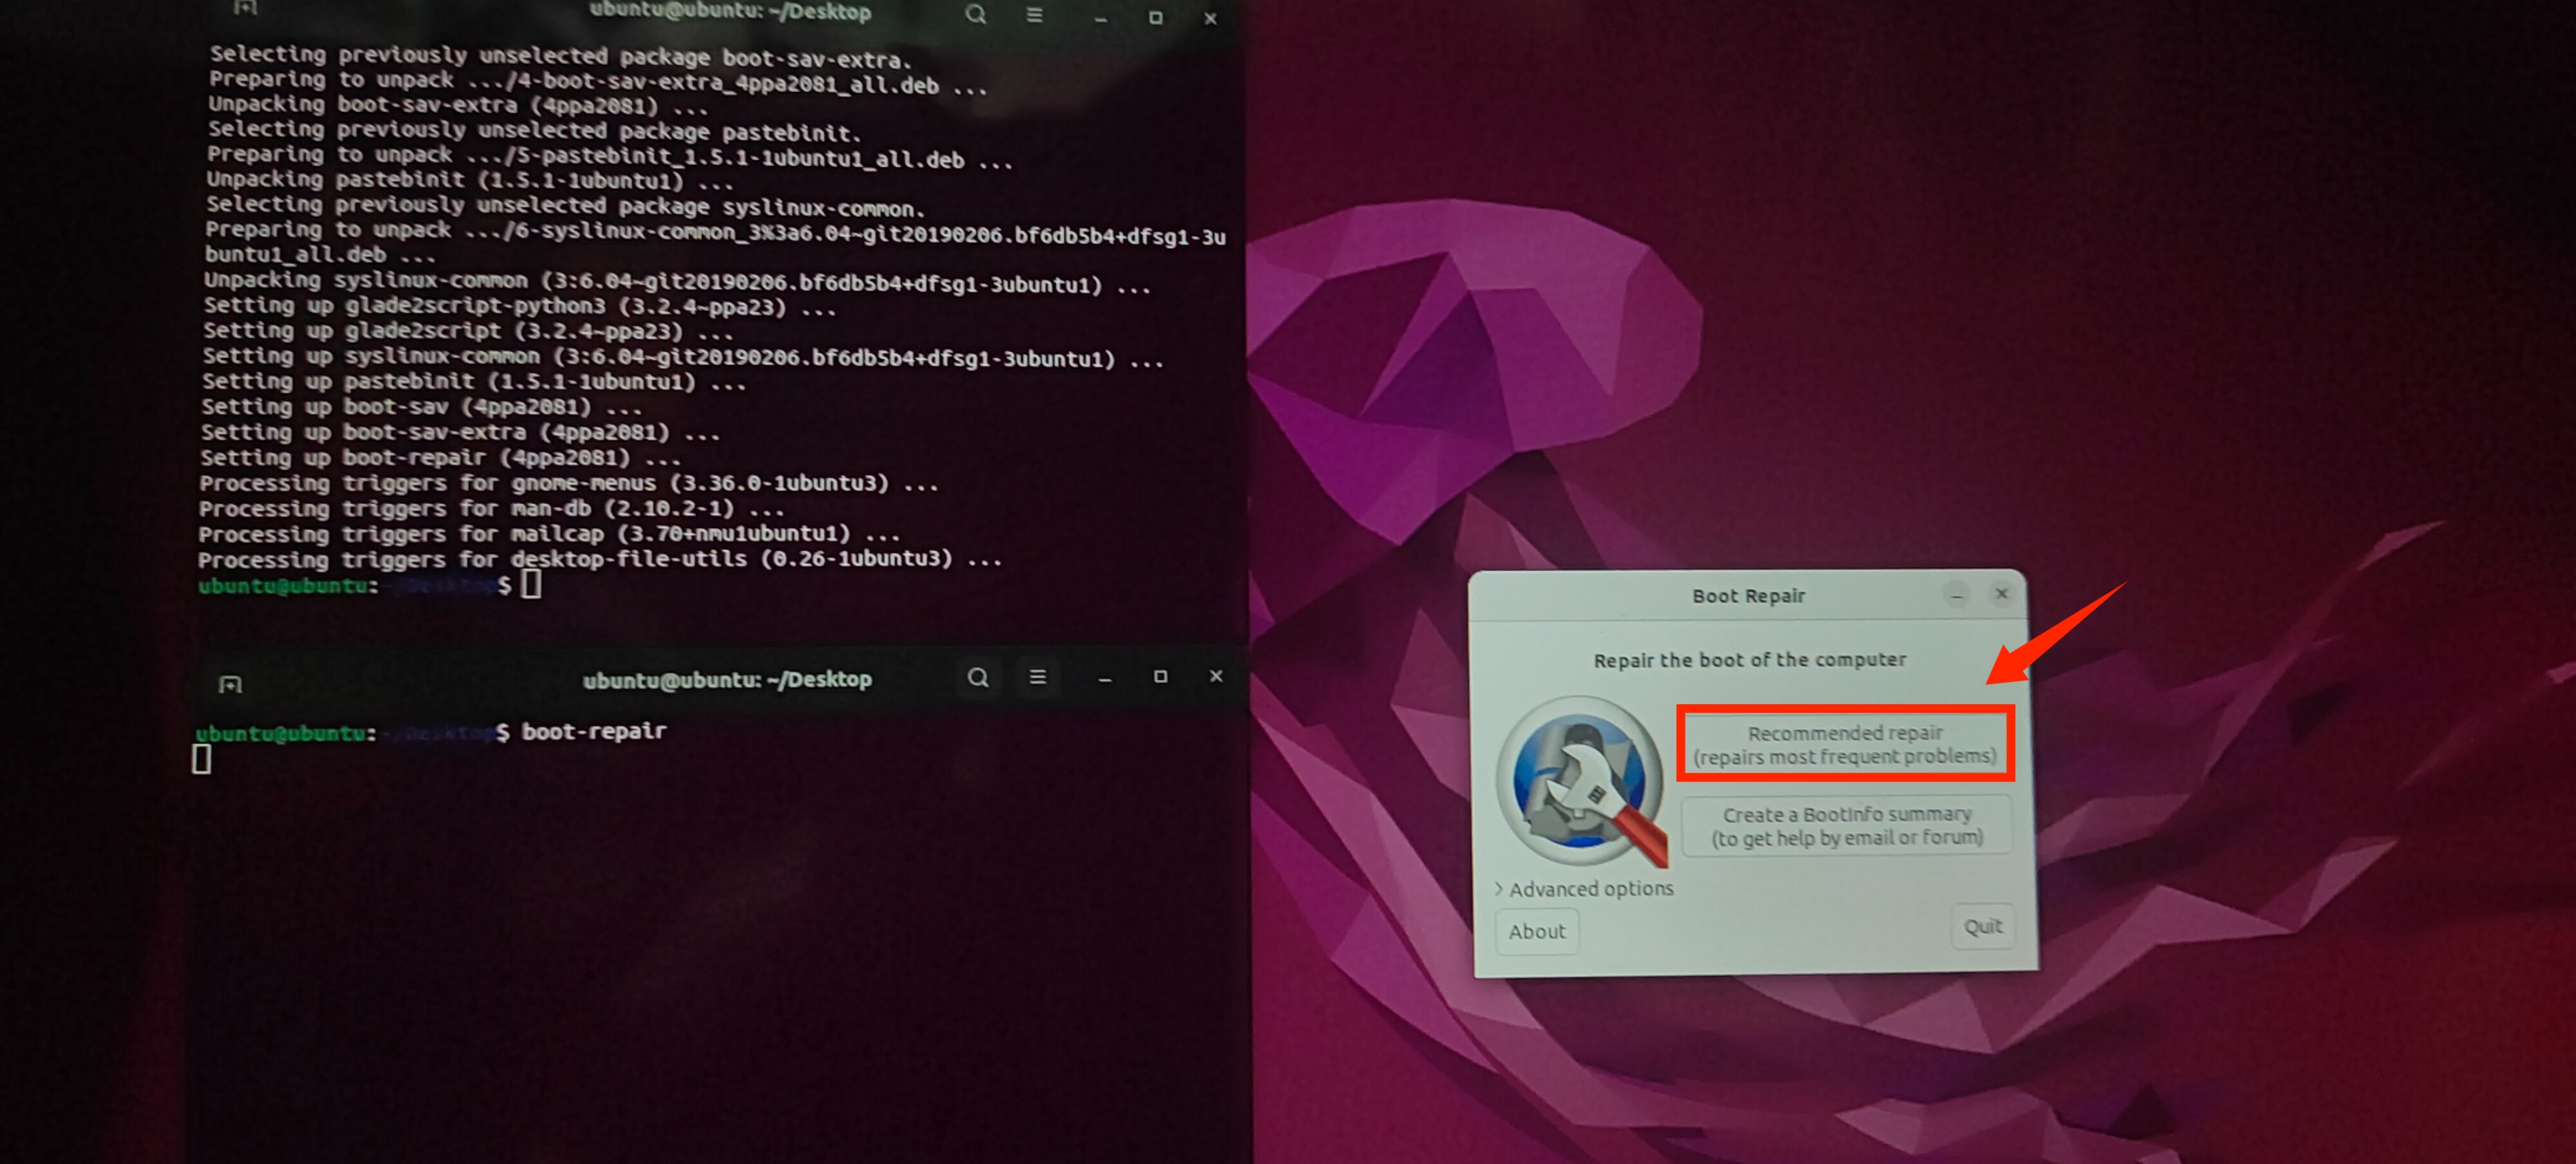Close the Boot Repair dialog window
The image size is (2576, 1164).
pyautogui.click(x=2001, y=594)
